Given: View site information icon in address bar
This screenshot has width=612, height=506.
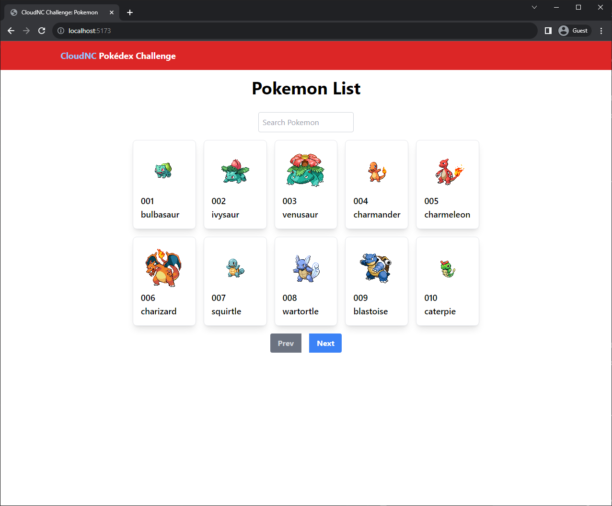Looking at the screenshot, I should click(61, 31).
